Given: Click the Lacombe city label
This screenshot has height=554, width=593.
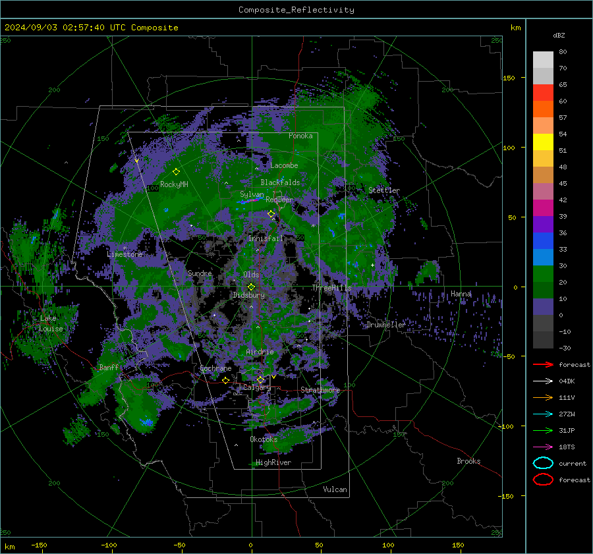Looking at the screenshot, I should (x=284, y=165).
